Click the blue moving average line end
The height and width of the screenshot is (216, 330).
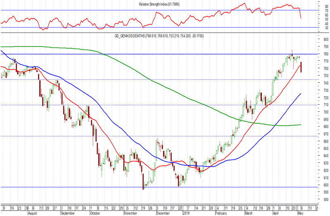pyautogui.click(x=300, y=94)
